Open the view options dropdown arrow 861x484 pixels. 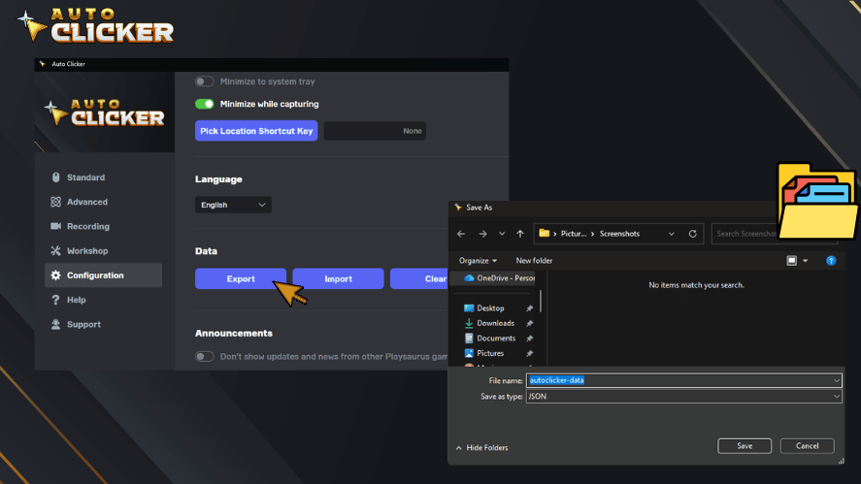805,261
